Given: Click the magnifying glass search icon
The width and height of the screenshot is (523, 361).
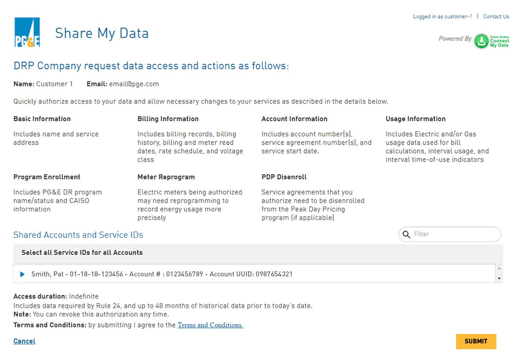Looking at the screenshot, I should [x=406, y=234].
